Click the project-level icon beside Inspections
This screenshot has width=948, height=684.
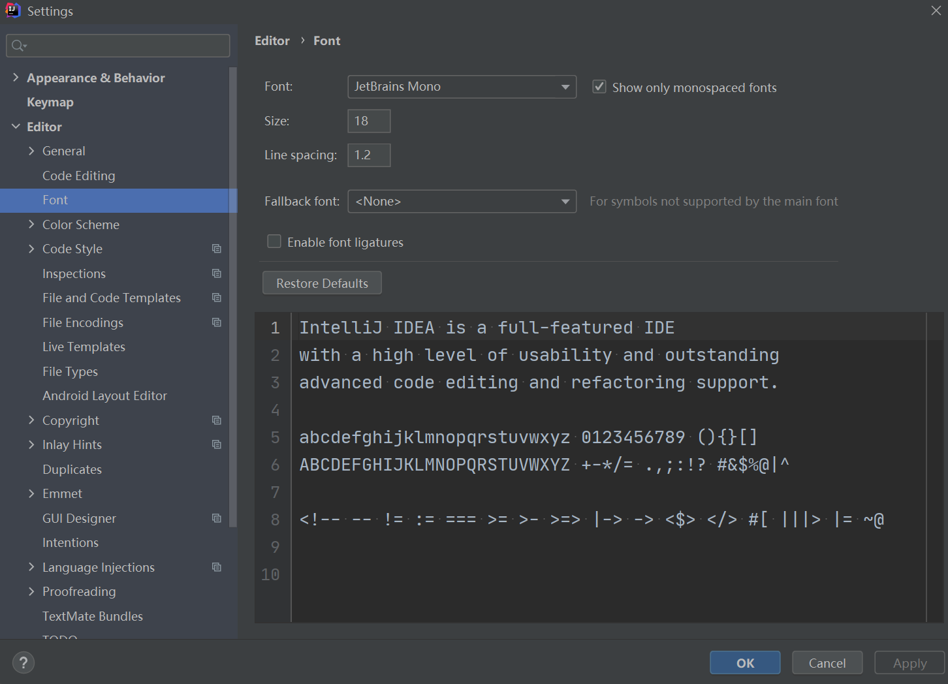point(217,273)
